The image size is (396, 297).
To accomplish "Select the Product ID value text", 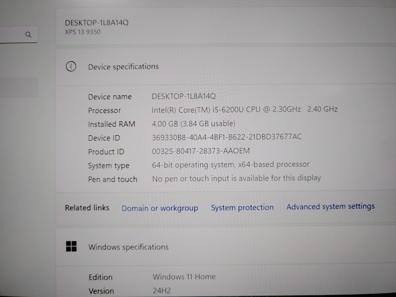I will [201, 151].
